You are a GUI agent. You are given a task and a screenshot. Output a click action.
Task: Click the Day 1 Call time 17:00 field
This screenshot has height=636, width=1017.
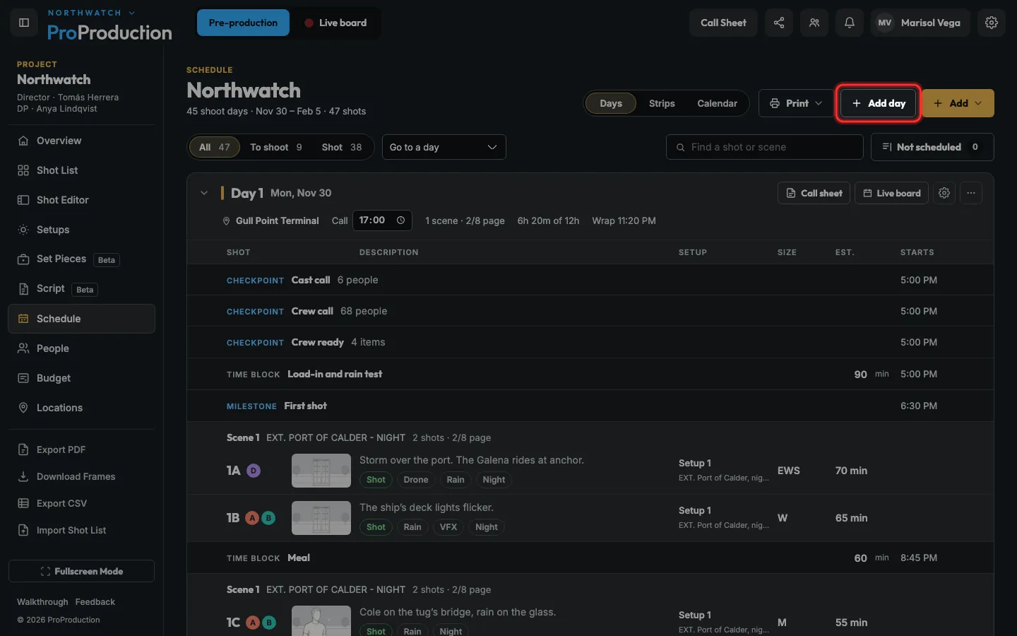click(383, 220)
